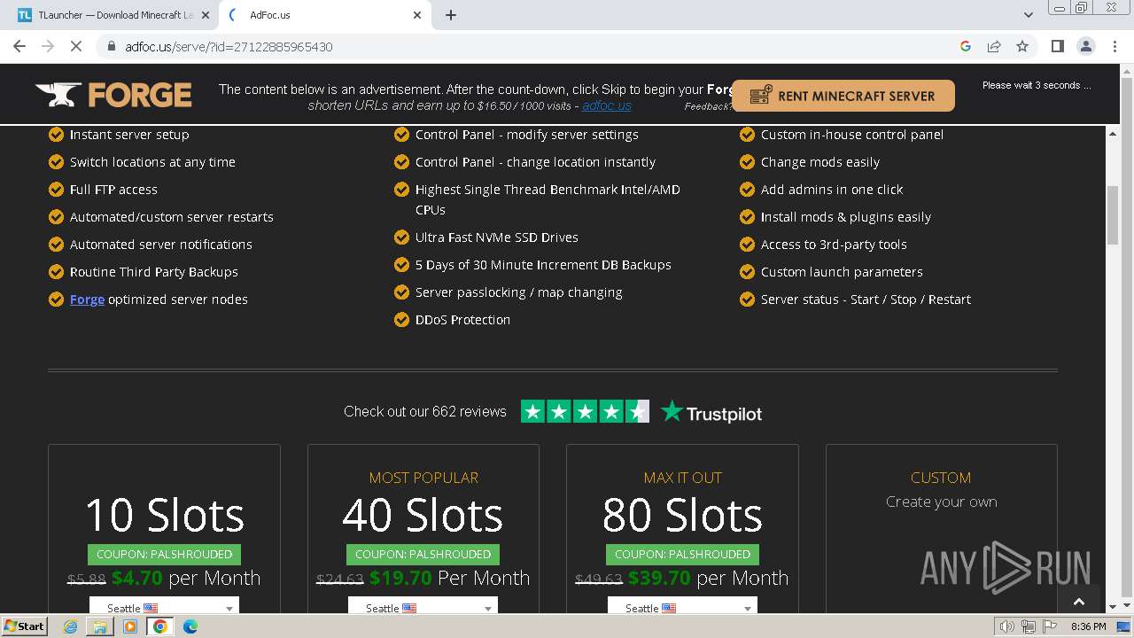Open the adfoc.us link in banner
The height and width of the screenshot is (638, 1134).
pyautogui.click(x=607, y=105)
